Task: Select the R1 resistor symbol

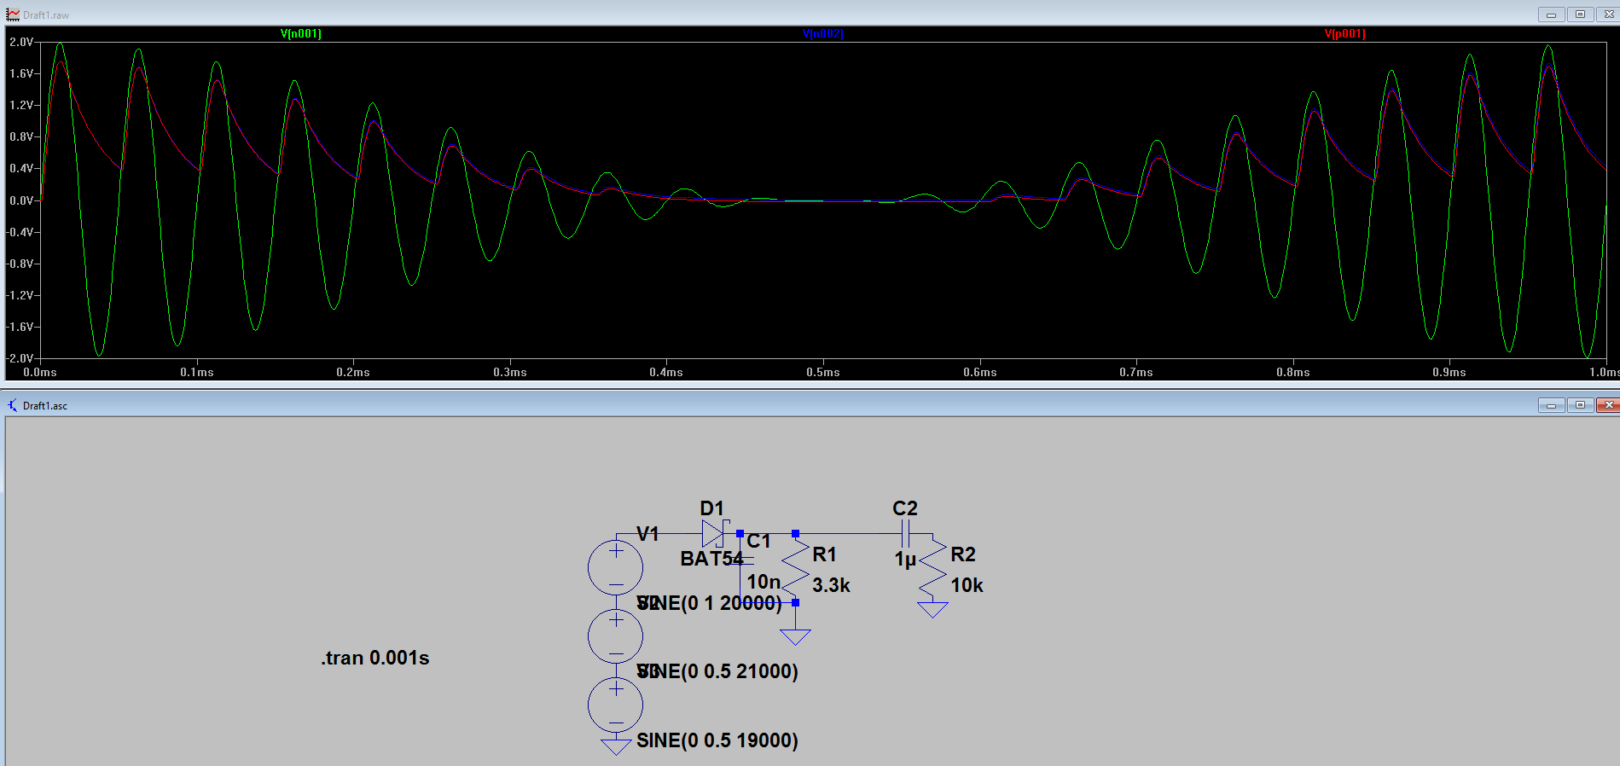Action: tap(795, 567)
